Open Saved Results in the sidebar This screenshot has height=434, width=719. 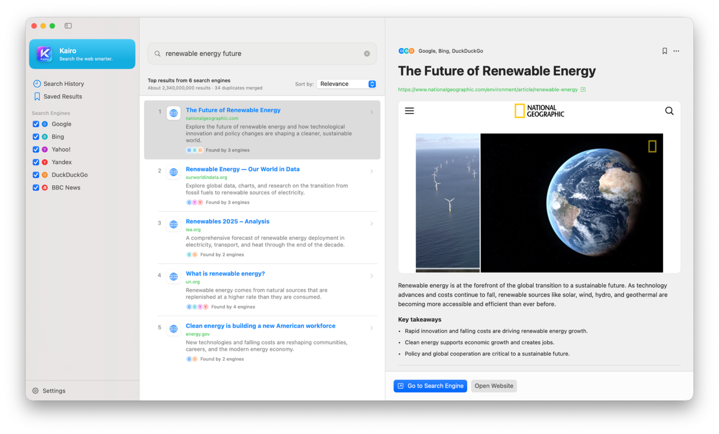pyautogui.click(x=58, y=96)
